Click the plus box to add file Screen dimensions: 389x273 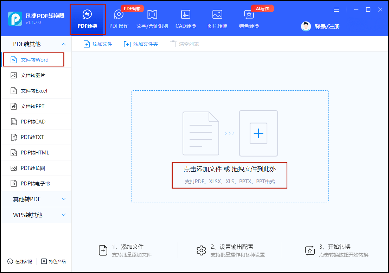[x=258, y=133]
